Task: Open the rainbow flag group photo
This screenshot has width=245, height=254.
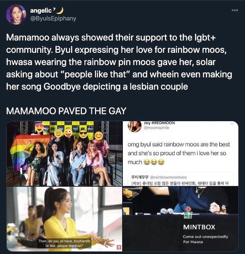Action: tap(64, 153)
